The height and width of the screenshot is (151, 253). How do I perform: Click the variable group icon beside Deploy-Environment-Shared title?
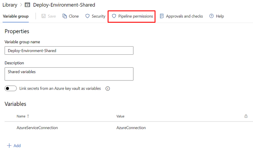click(28, 5)
